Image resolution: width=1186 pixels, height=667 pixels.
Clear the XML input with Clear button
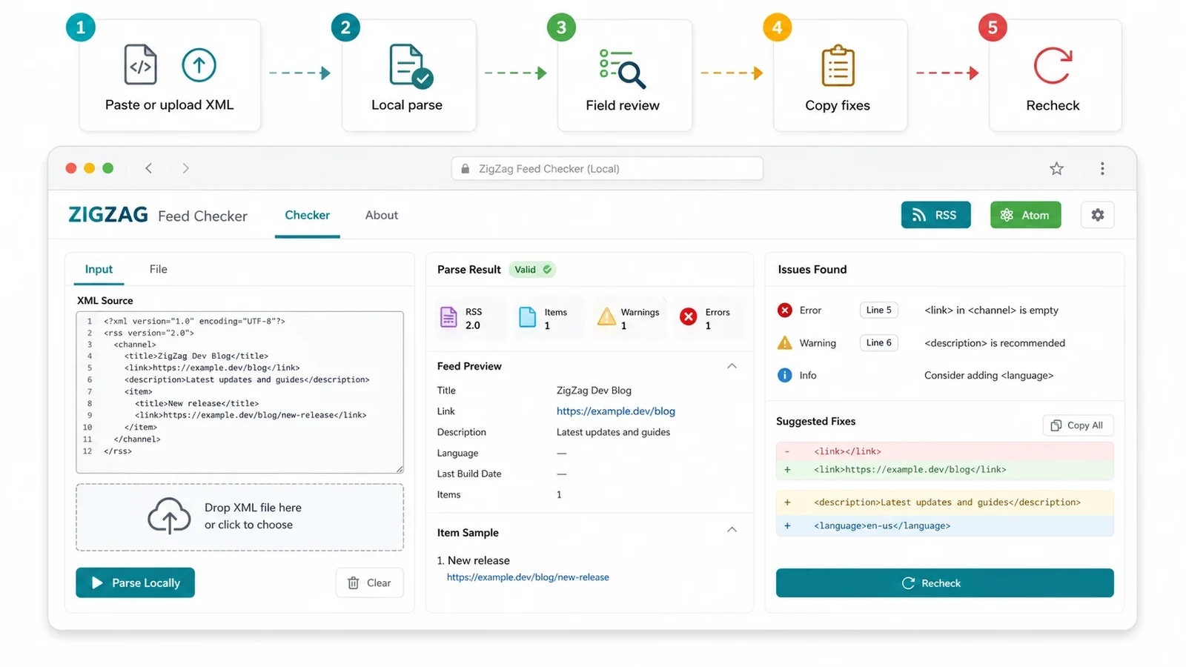click(369, 583)
